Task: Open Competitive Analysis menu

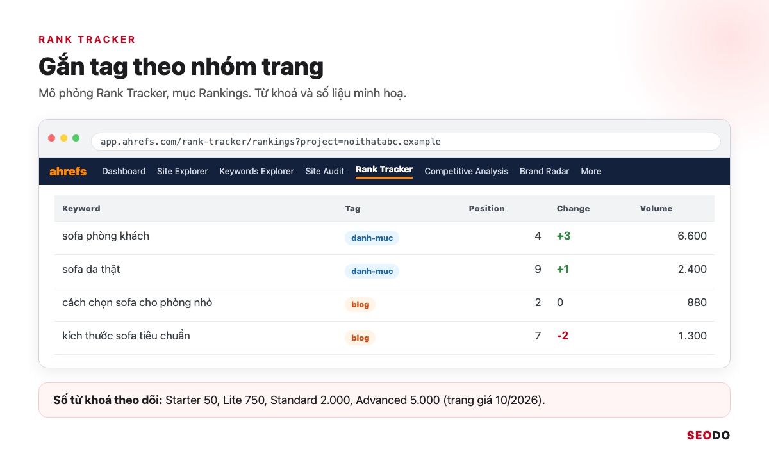Action: pos(466,171)
